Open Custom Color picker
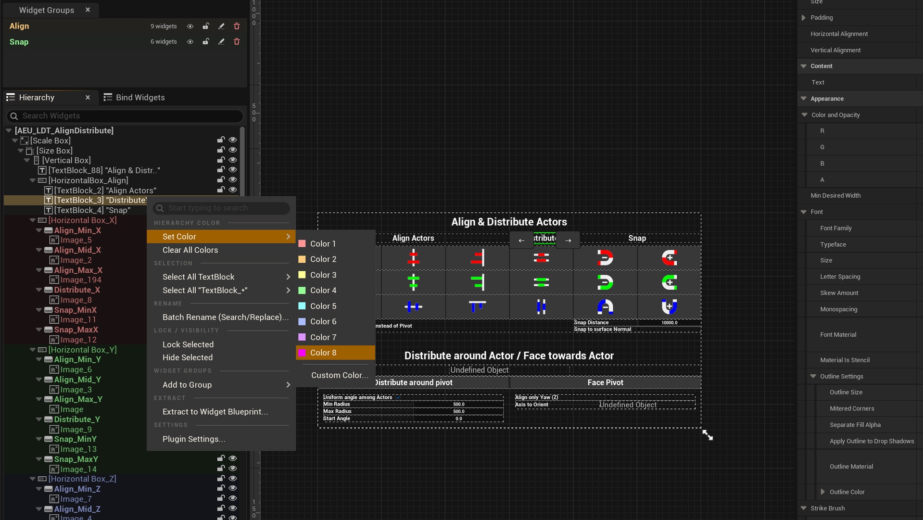923x520 pixels. click(335, 375)
